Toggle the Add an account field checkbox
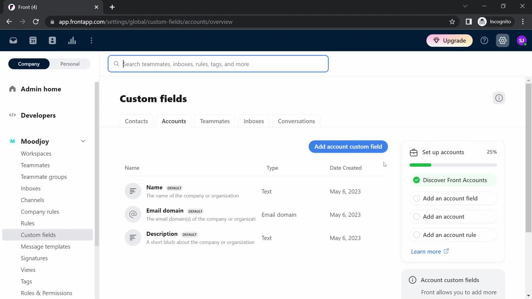 point(416,198)
